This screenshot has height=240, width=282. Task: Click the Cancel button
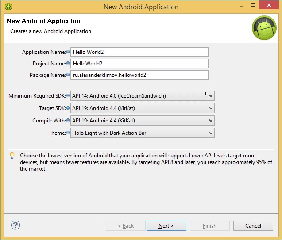pyautogui.click(x=253, y=226)
